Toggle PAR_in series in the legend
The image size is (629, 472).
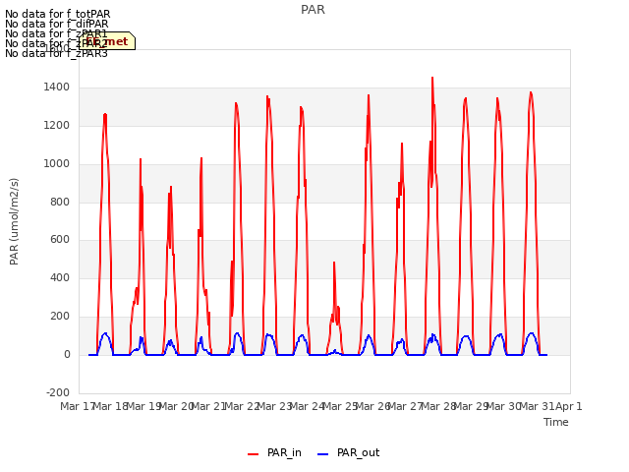point(274,453)
